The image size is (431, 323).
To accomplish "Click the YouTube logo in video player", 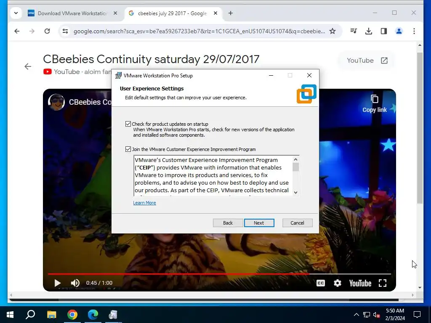I will click(x=360, y=283).
